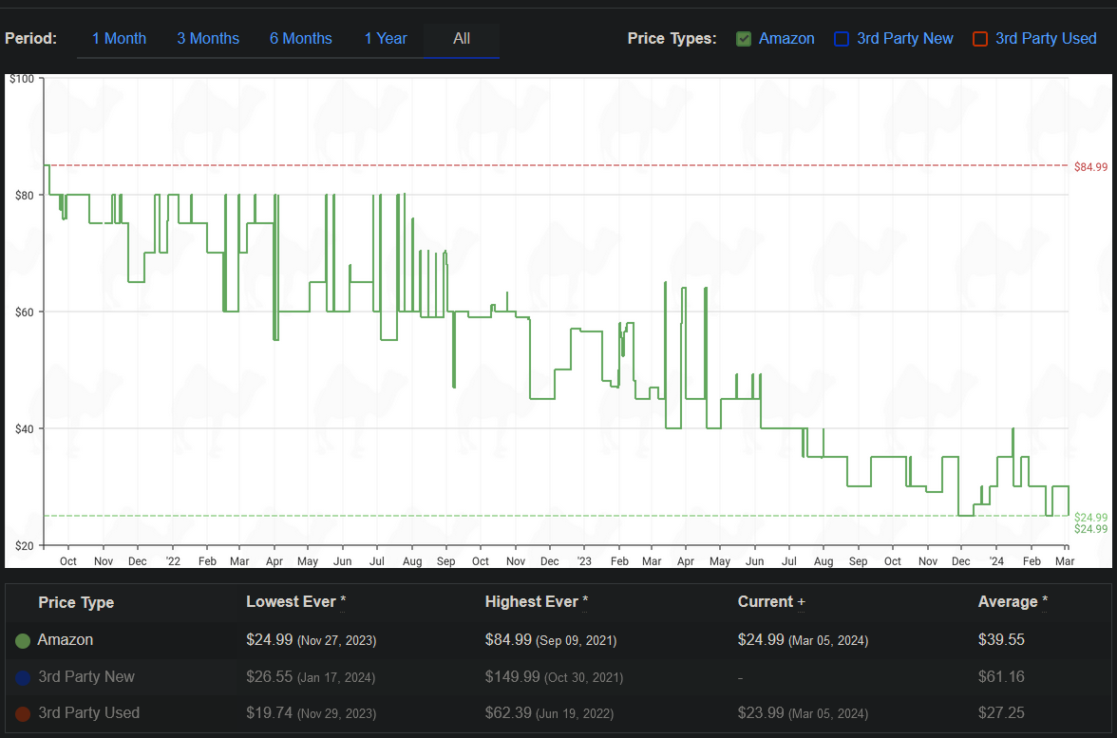Image resolution: width=1117 pixels, height=738 pixels.
Task: Click the blue 3rd Party New legend dot
Action: pos(23,677)
